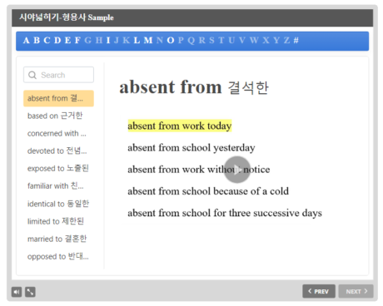Jump to letter C in alphabet bar
This screenshot has height=306, width=383.
click(x=47, y=41)
